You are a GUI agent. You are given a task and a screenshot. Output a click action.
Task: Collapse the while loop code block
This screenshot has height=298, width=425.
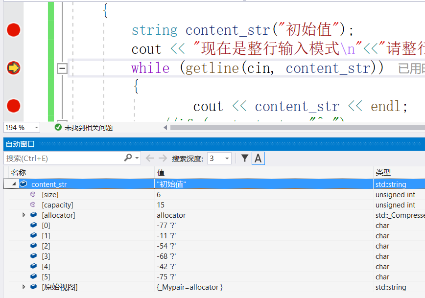[62, 69]
